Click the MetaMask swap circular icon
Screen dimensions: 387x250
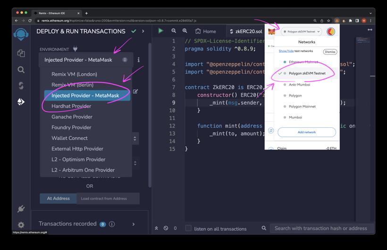pos(271,131)
